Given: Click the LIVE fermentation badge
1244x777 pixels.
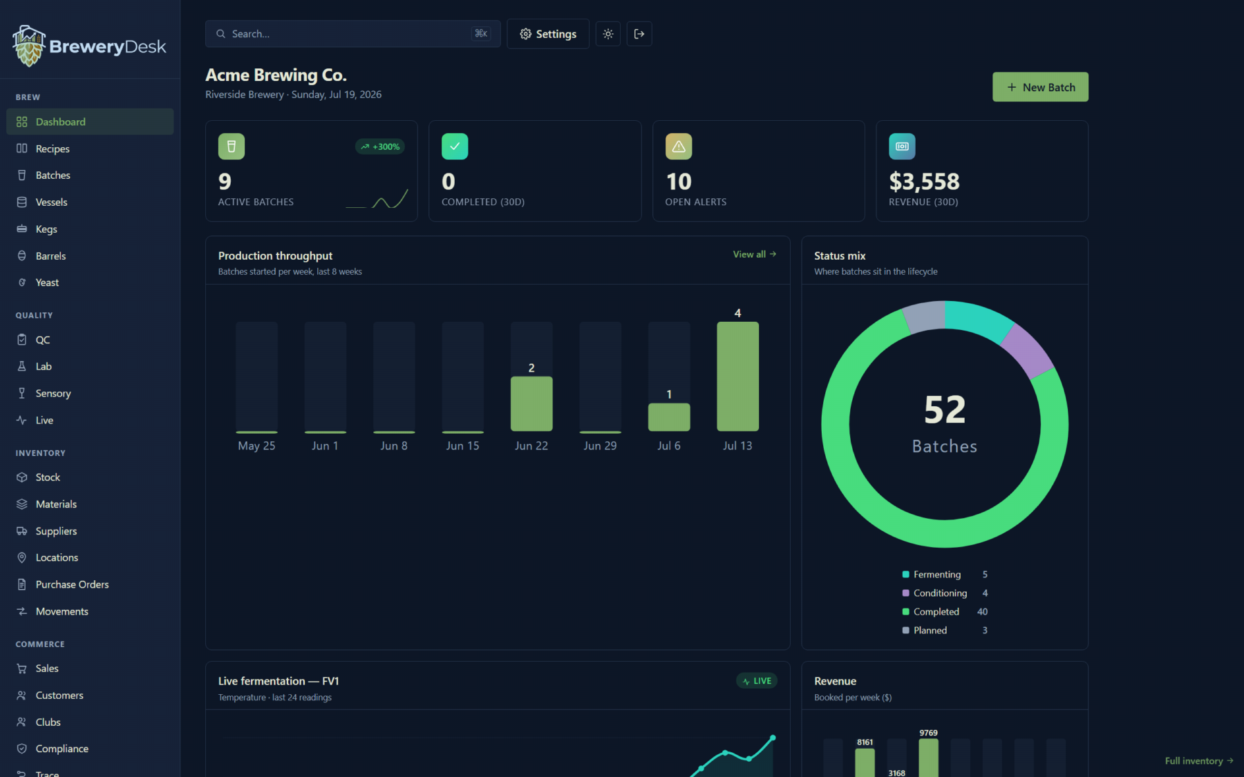Looking at the screenshot, I should coord(757,681).
